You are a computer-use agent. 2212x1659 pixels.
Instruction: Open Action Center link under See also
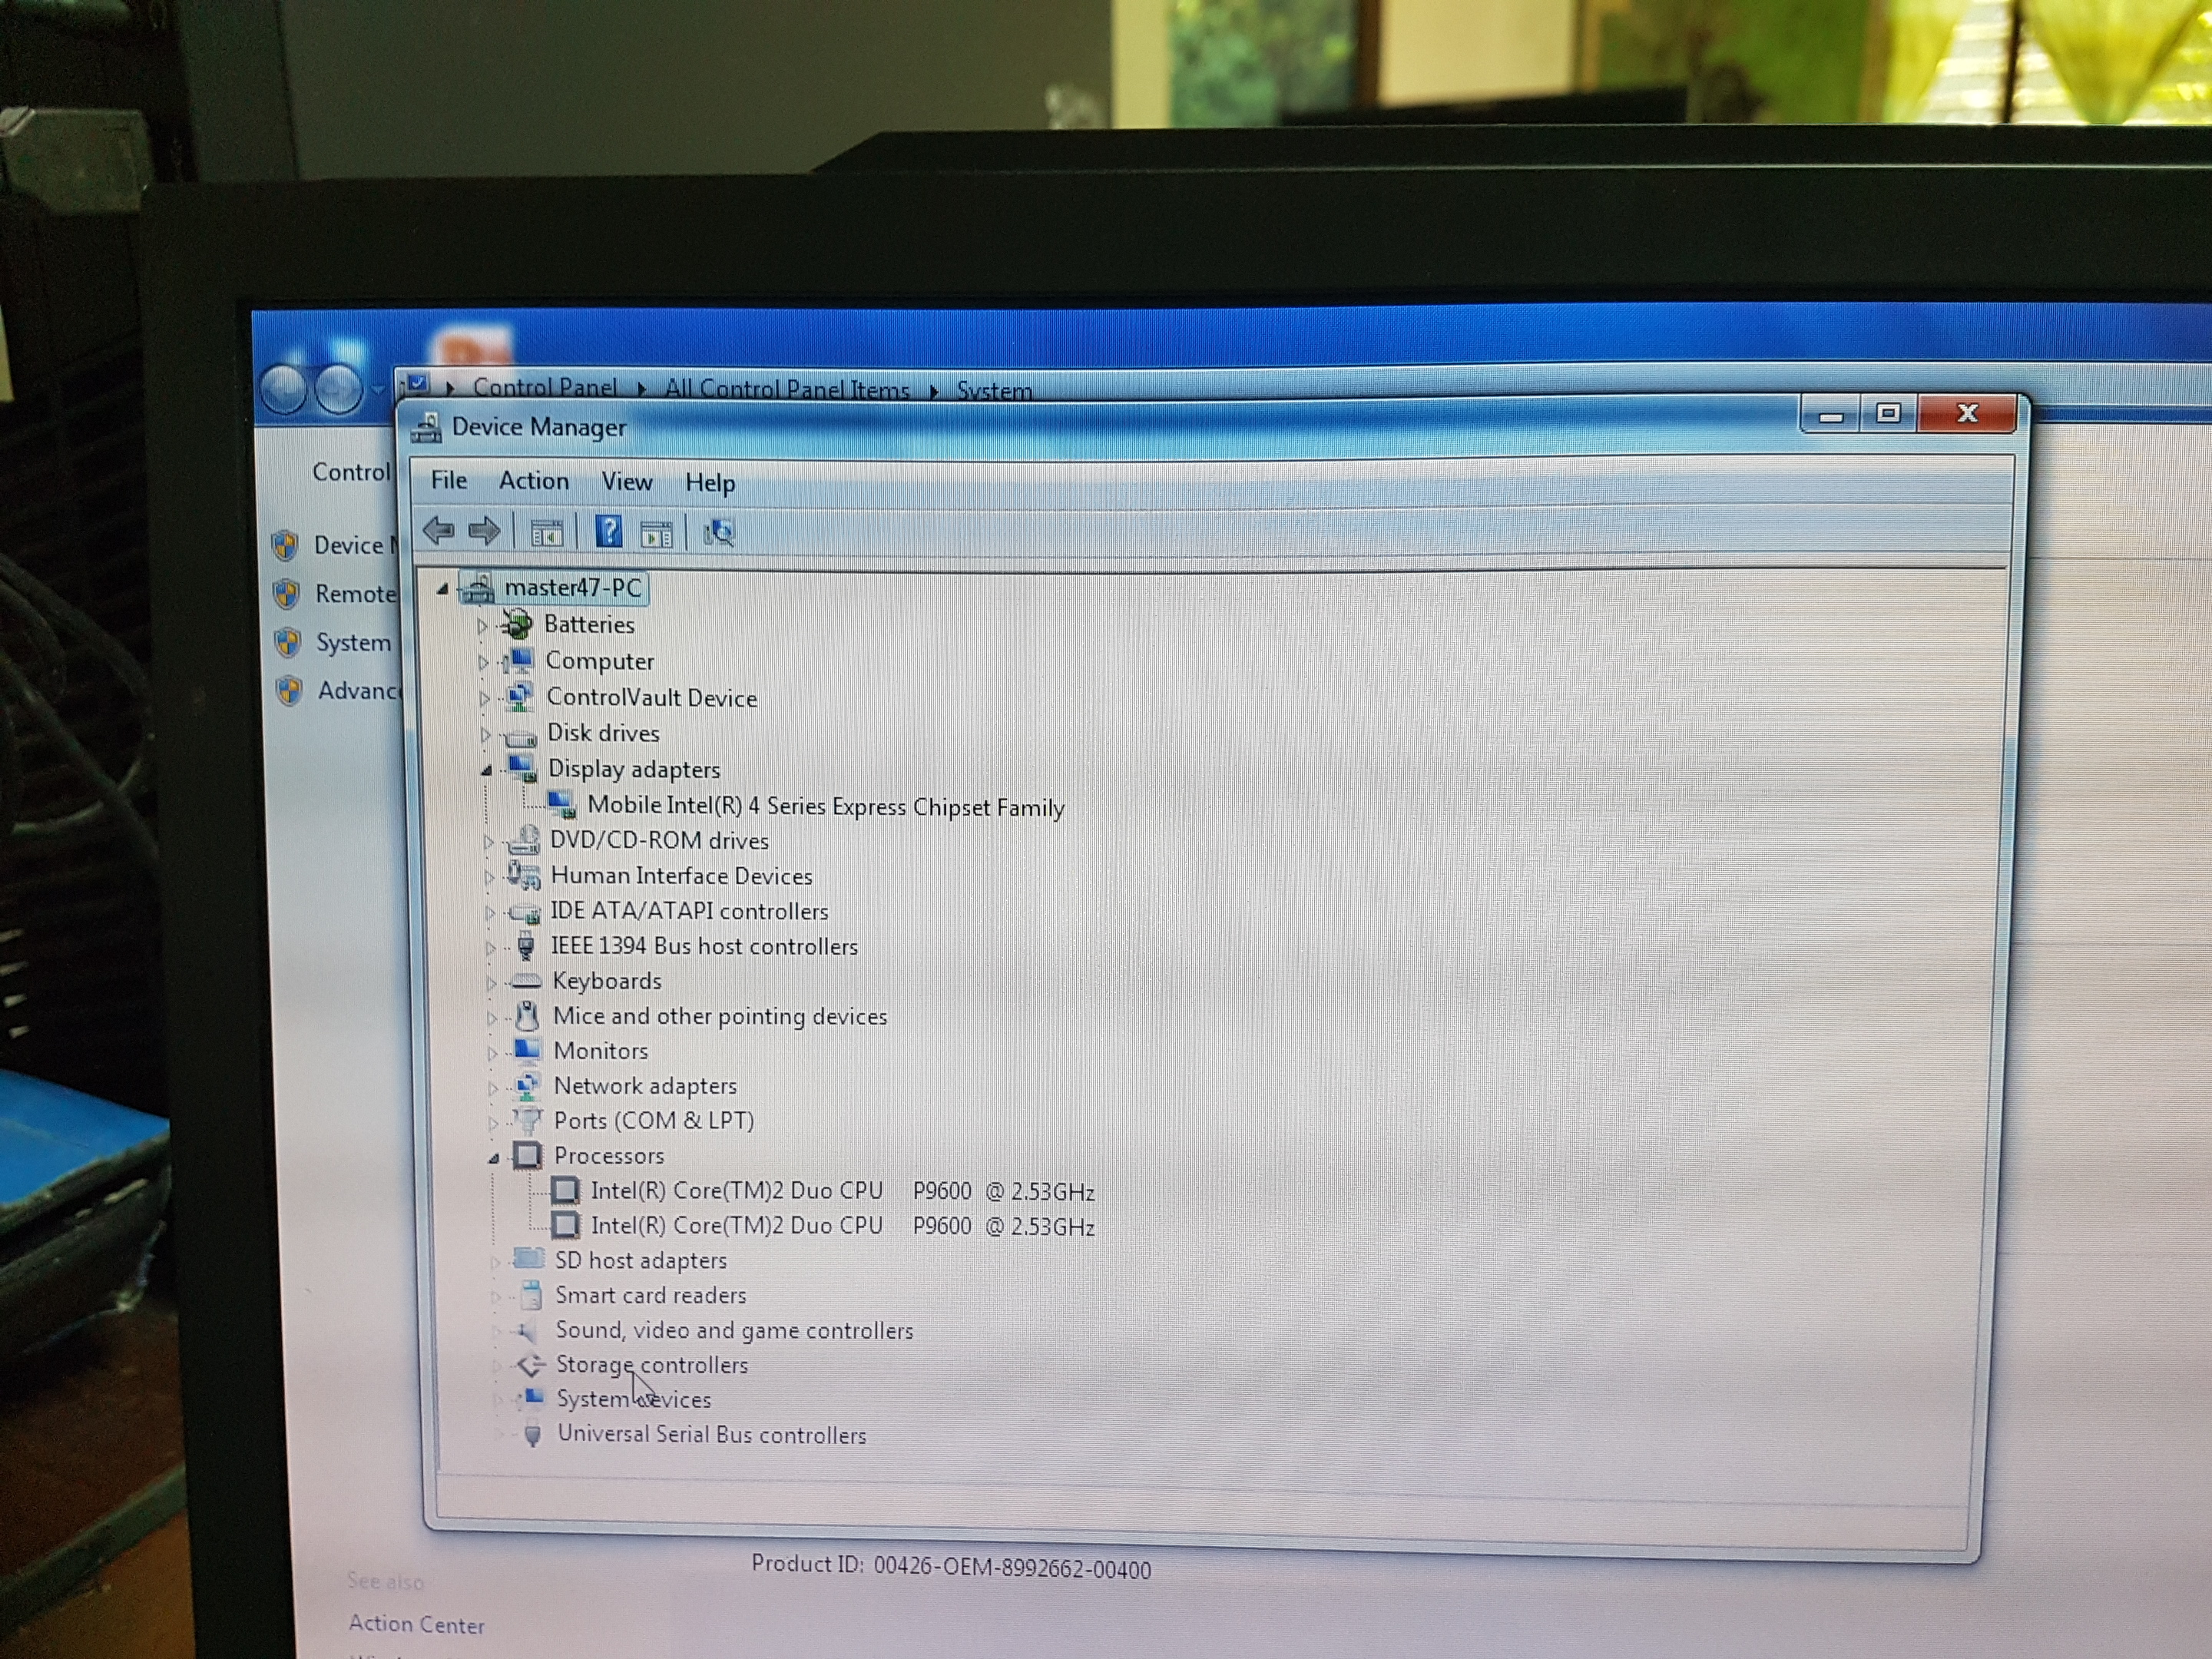click(x=416, y=1625)
